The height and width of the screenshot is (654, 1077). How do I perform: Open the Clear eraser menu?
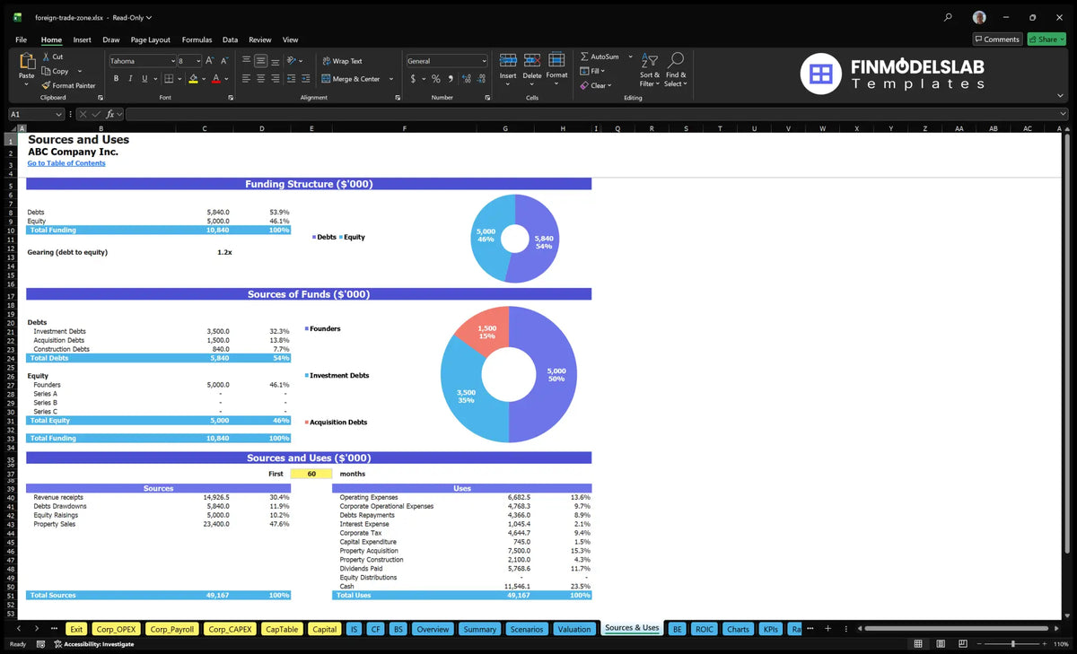click(596, 85)
